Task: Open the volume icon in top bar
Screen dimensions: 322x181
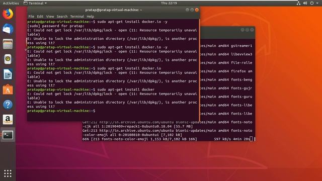Action: pyautogui.click(x=305, y=3)
